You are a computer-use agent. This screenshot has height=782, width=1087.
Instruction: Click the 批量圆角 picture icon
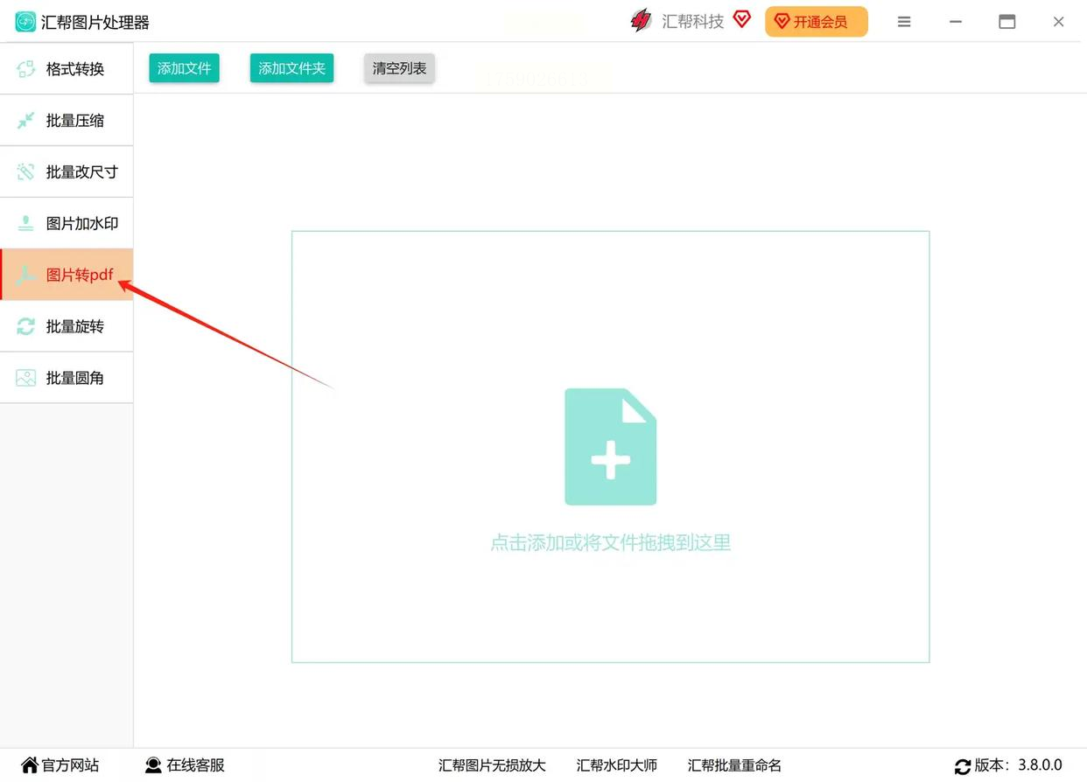click(26, 378)
